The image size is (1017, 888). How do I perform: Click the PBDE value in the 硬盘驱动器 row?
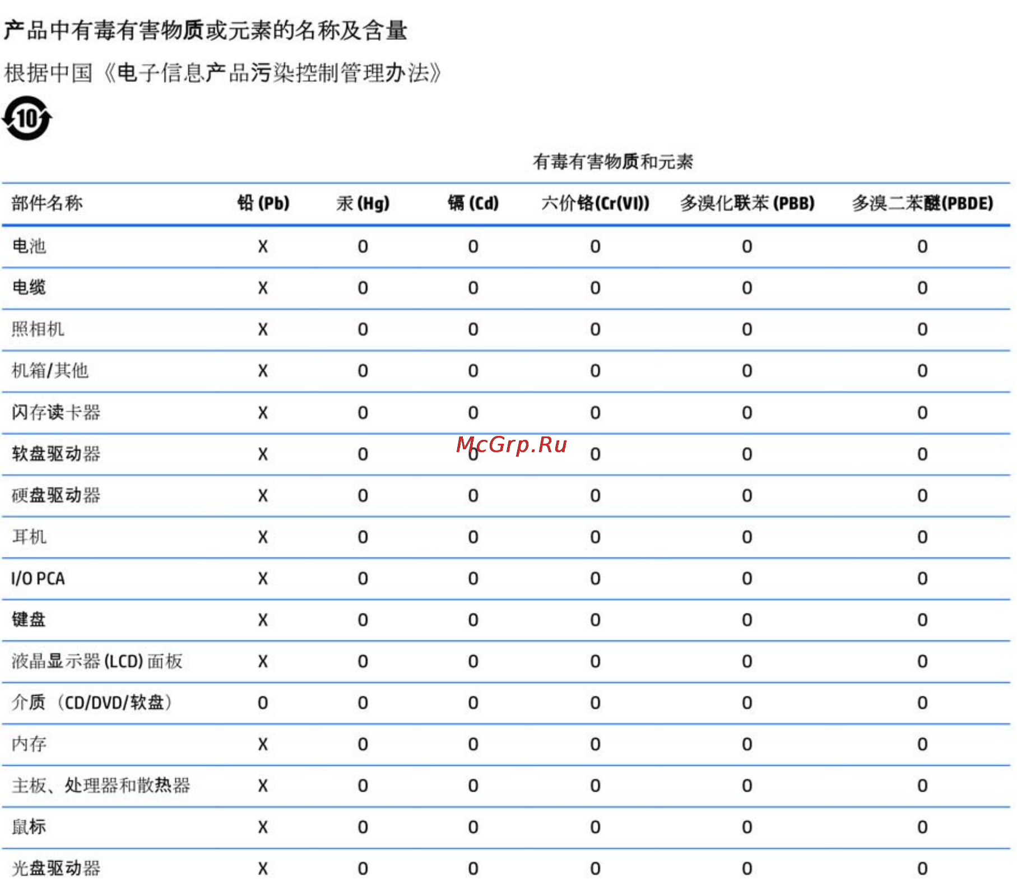pos(922,496)
